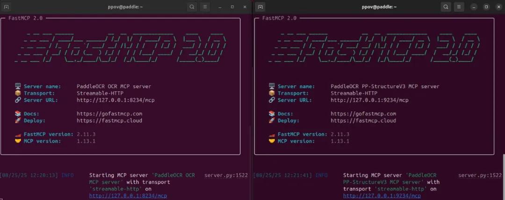This screenshot has height=200, width=505.
Task: Minimize the right terminal window
Action: 474,7
